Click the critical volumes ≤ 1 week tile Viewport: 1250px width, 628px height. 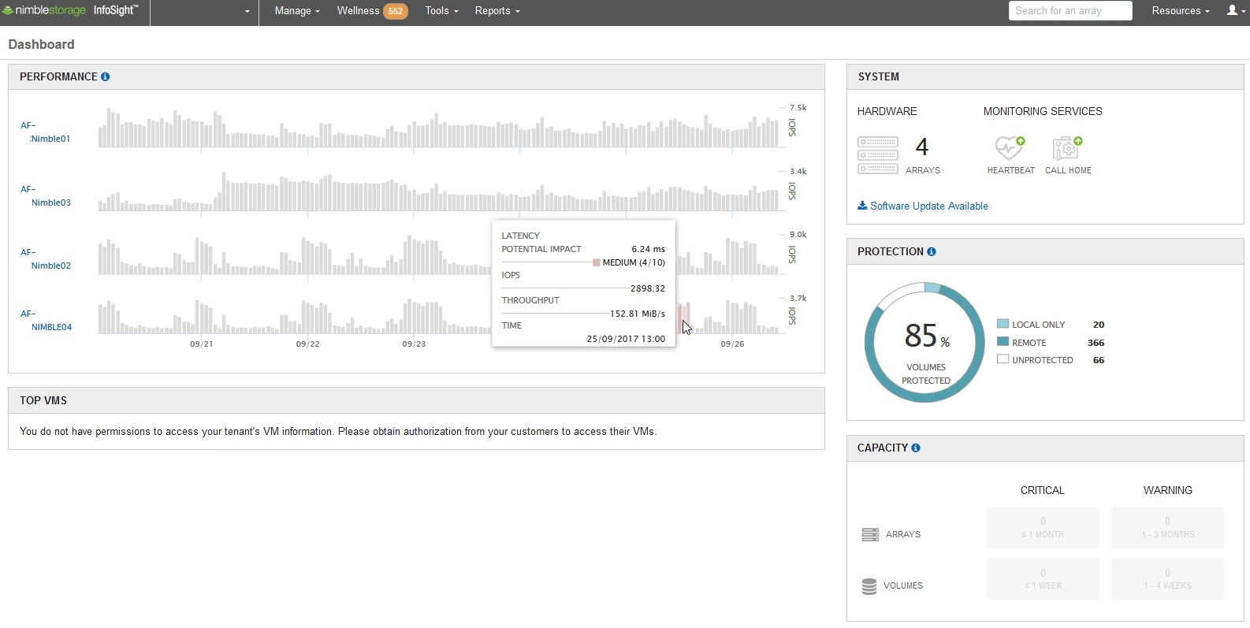point(1043,579)
